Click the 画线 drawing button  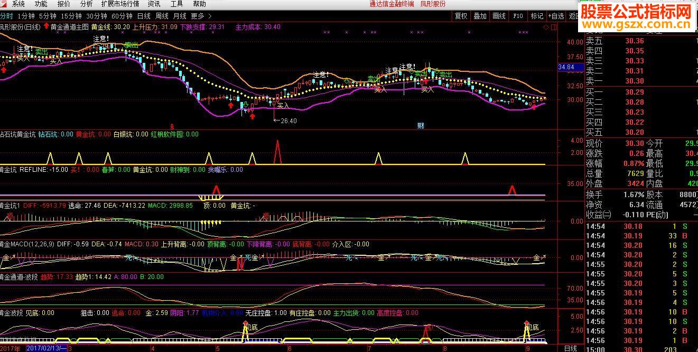(x=499, y=16)
